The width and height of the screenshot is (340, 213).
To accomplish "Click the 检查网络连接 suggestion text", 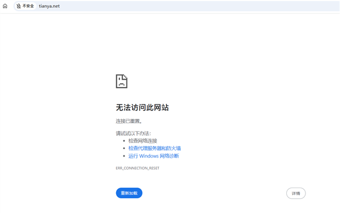I will (143, 141).
